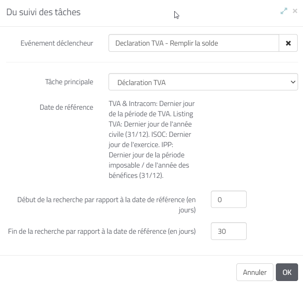Expand the dialog with the fullscreen arrows icon

tap(284, 11)
